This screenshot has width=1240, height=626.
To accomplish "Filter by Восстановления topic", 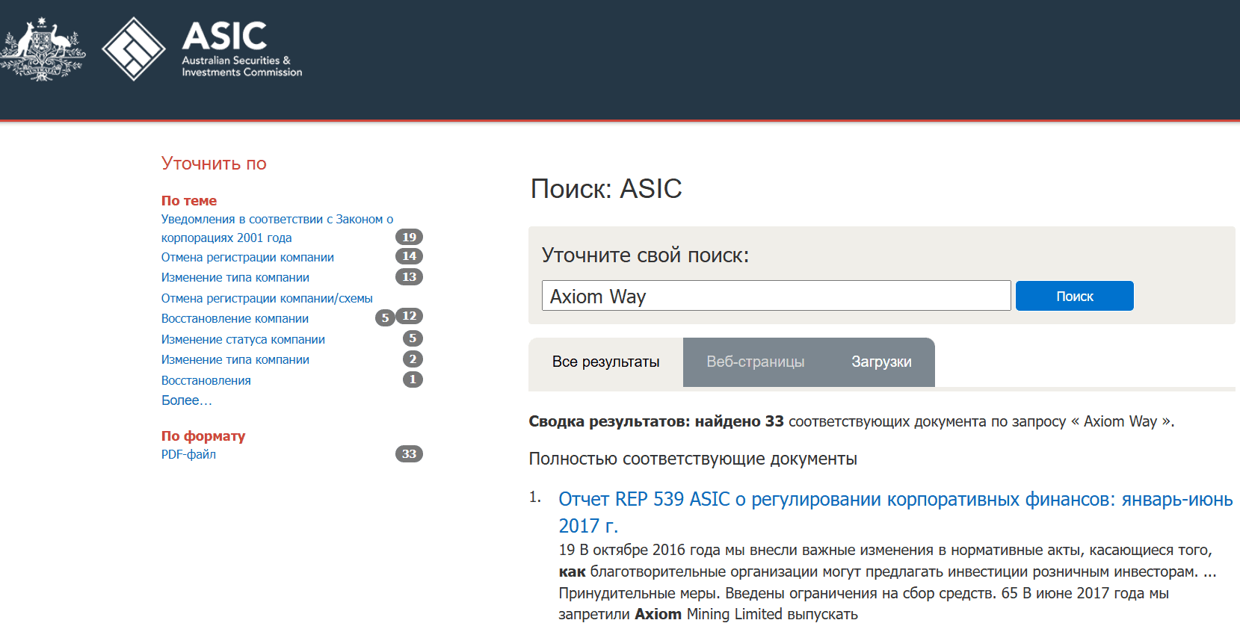I will [206, 380].
